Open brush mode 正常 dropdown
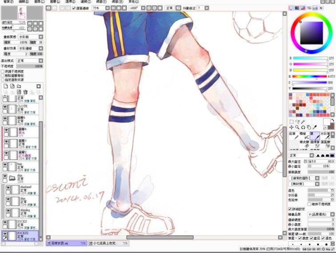The width and height of the screenshot is (336, 253). pyautogui.click(x=312, y=155)
